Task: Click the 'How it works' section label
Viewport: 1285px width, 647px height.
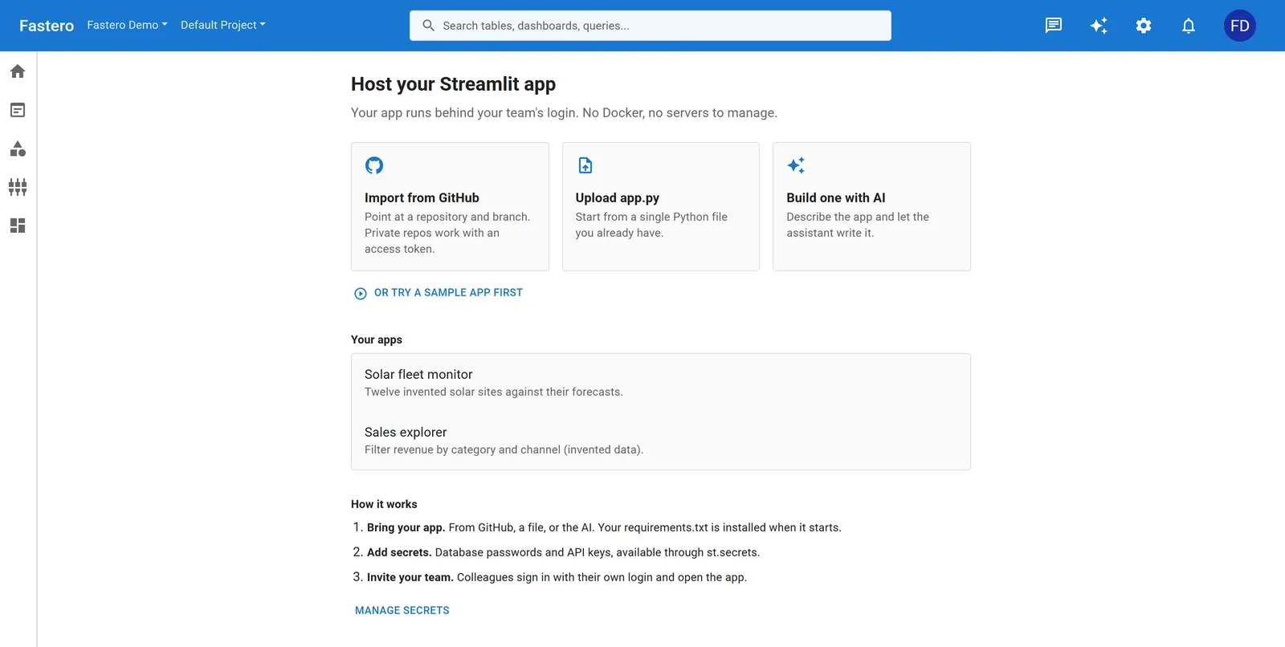Action: [x=384, y=504]
